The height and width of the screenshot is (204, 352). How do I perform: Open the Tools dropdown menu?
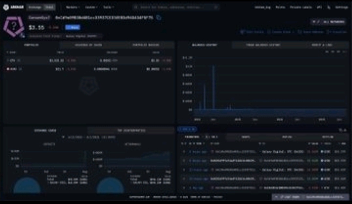[109, 7]
